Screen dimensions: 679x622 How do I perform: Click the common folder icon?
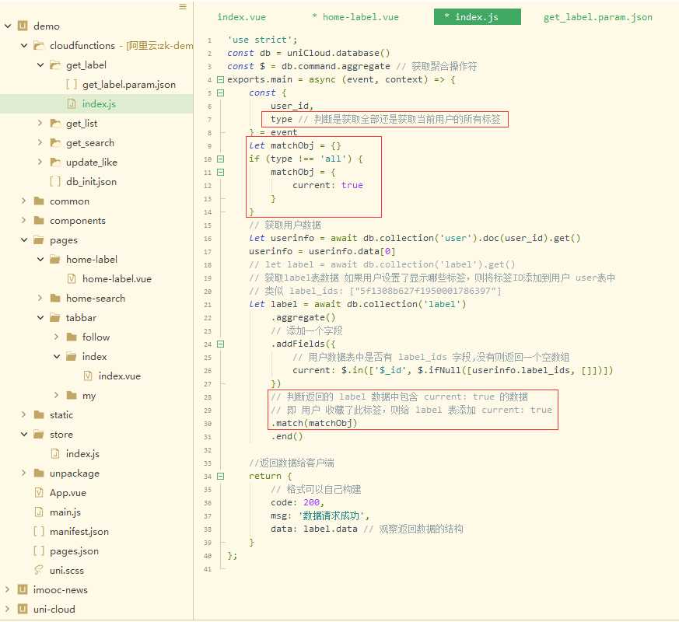(x=39, y=201)
